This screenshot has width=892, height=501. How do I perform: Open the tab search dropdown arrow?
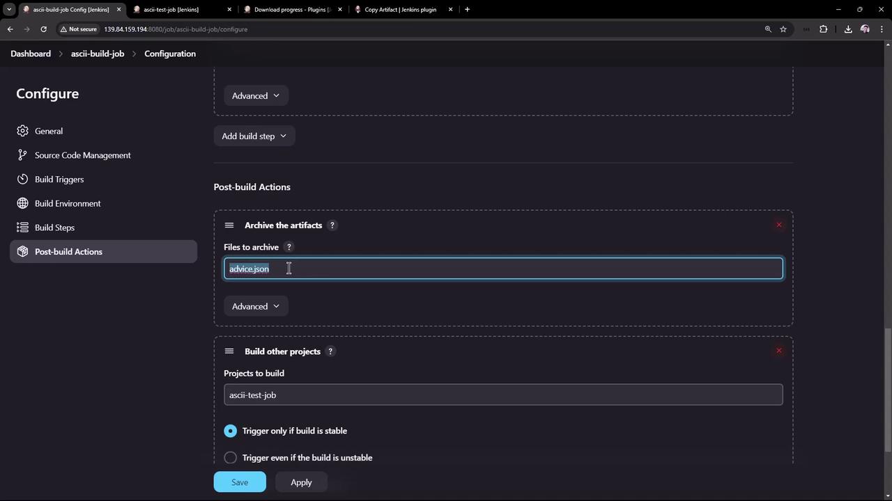click(9, 10)
